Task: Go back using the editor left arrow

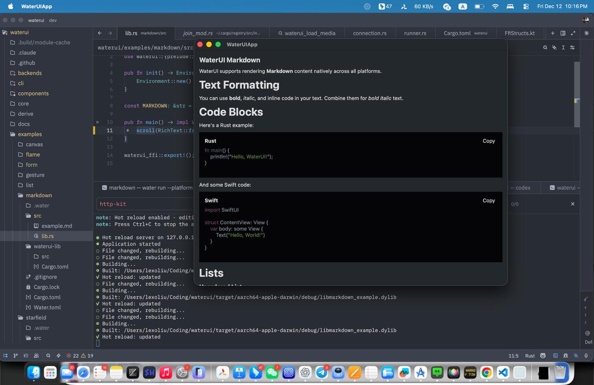Action: point(100,33)
